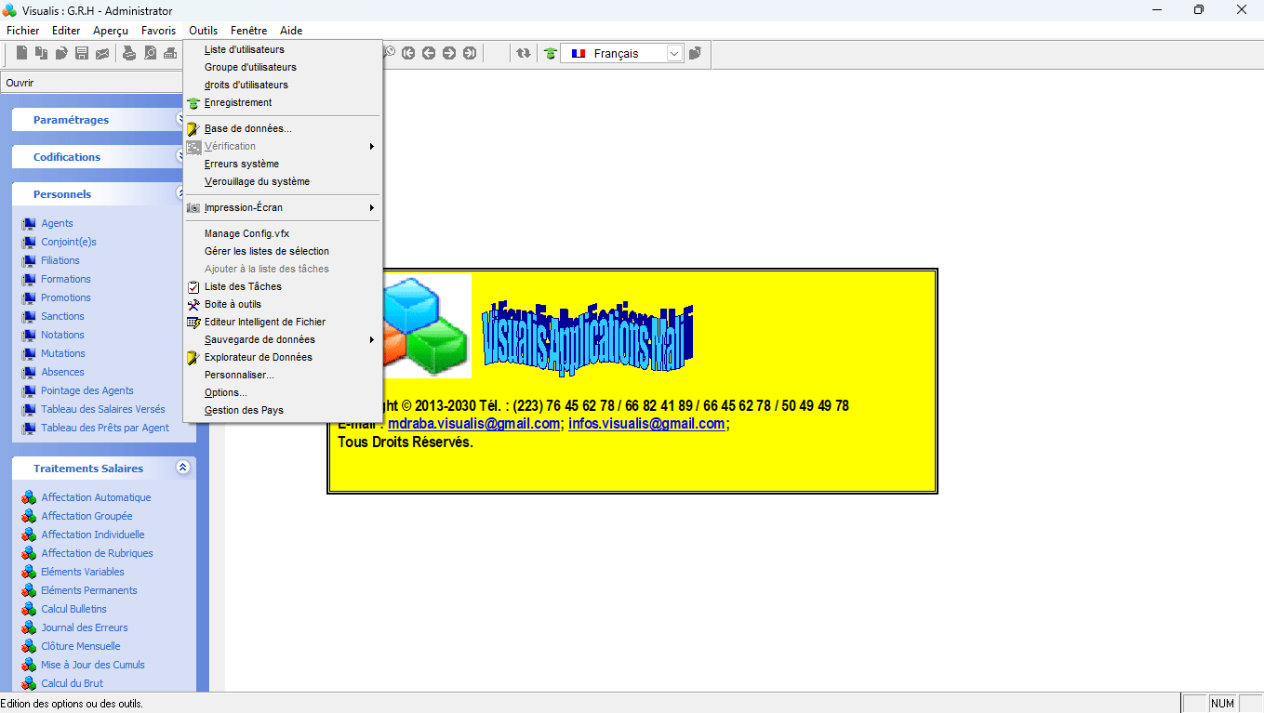
Task: Open Sanctions in the sidebar
Action: [62, 316]
